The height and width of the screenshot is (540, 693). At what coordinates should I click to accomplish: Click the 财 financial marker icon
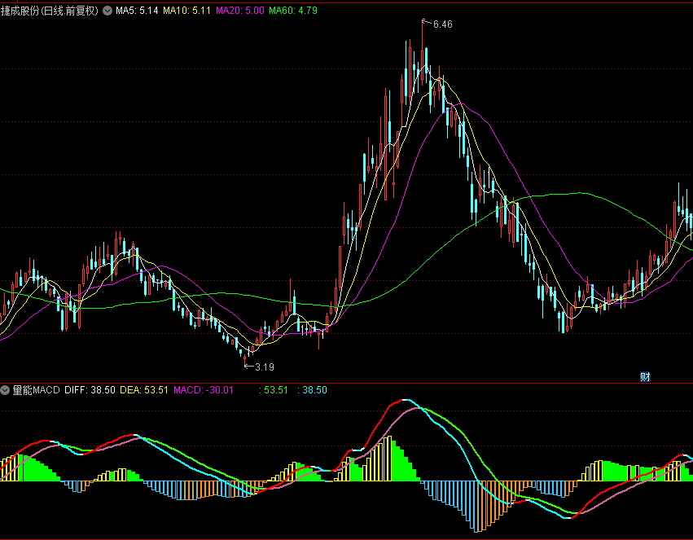tap(645, 376)
